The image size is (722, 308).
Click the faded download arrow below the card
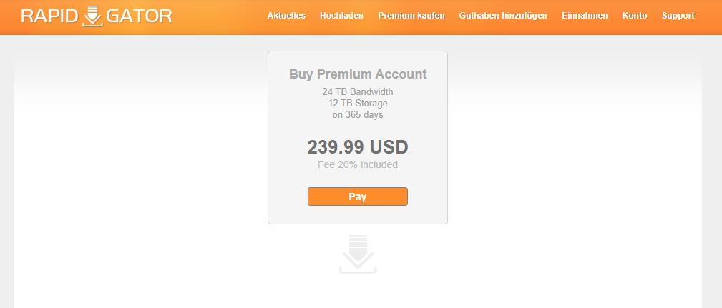(358, 254)
